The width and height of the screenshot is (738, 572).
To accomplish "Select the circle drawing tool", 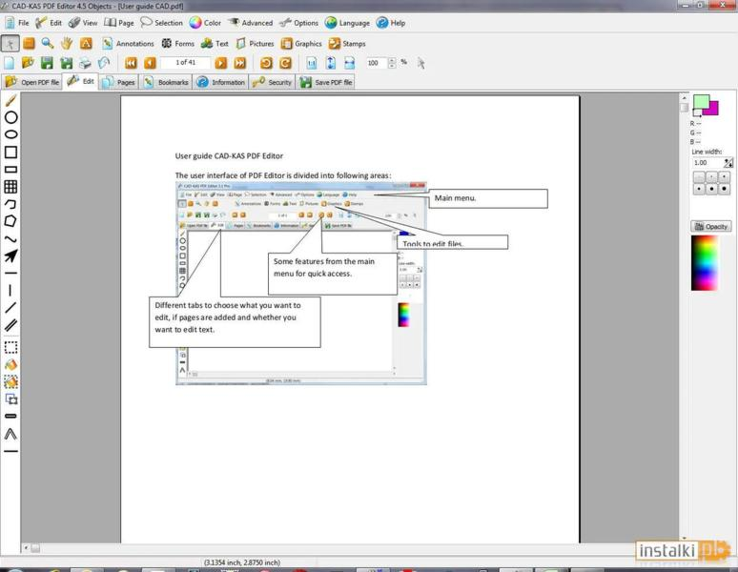I will coord(10,117).
